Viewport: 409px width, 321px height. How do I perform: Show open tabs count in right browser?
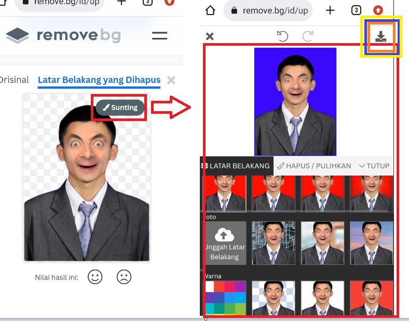tap(356, 11)
